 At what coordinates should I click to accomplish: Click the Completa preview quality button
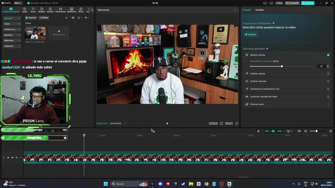pos(213,124)
